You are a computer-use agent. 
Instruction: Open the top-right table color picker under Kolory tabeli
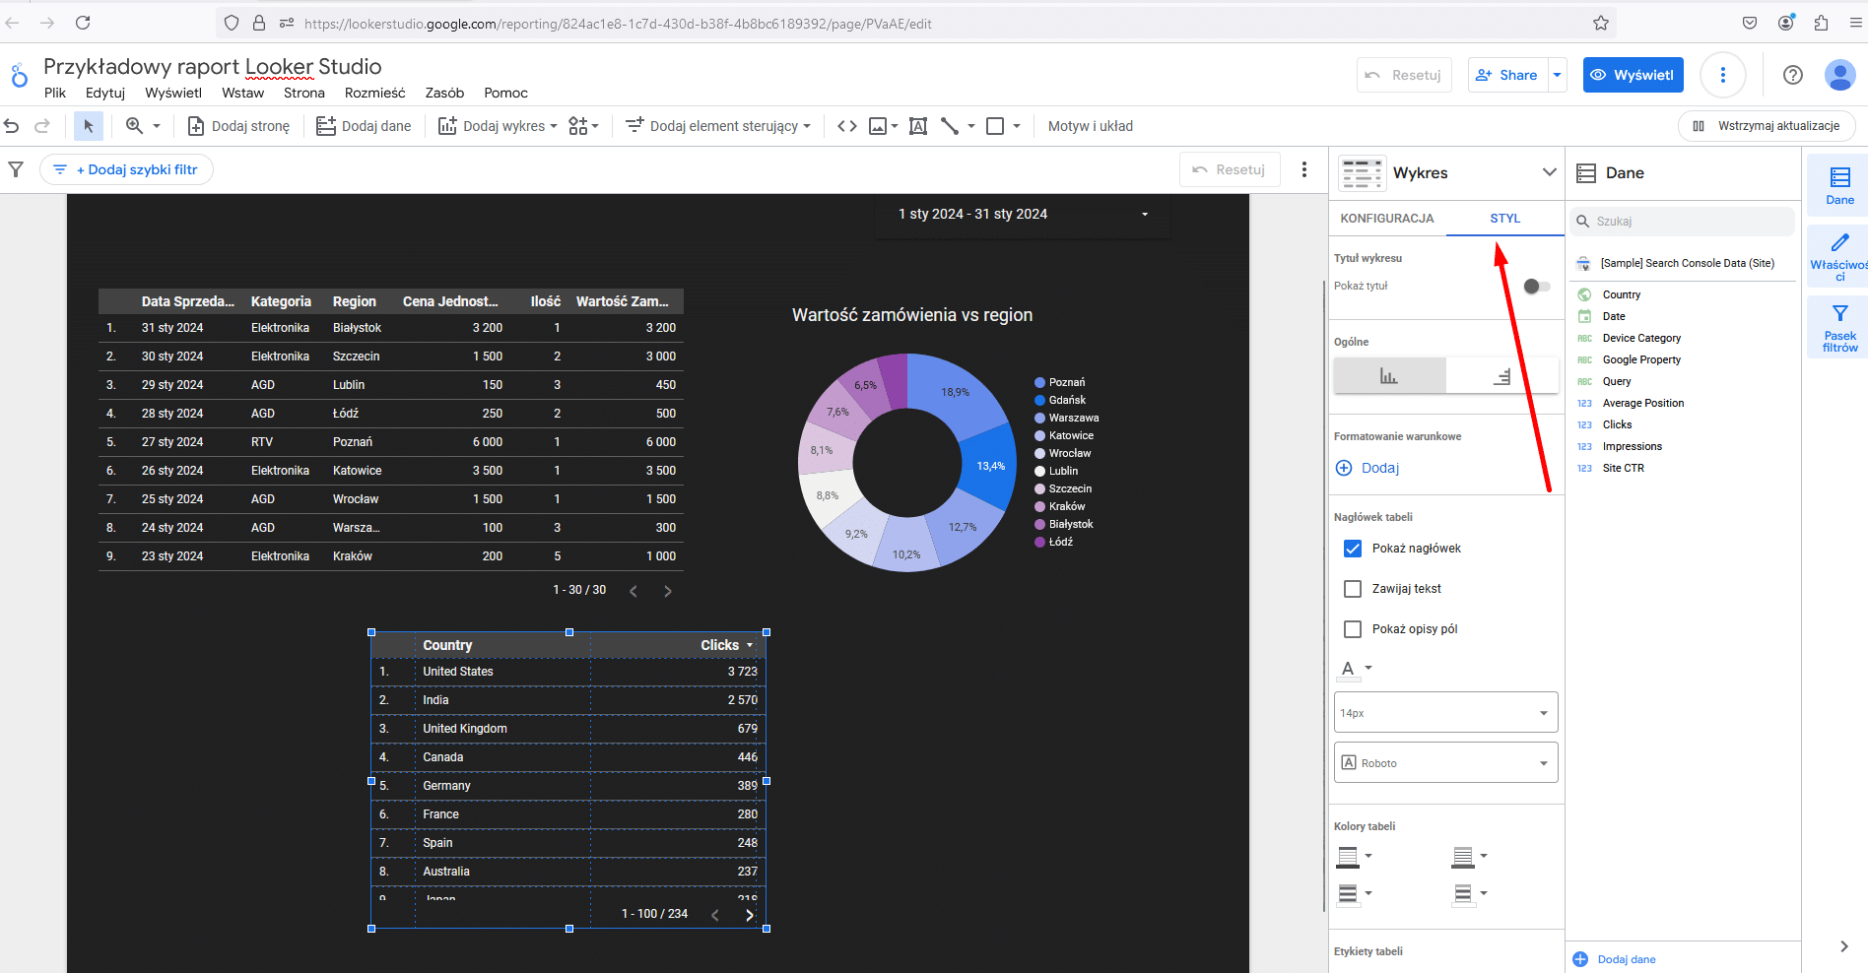pos(1469,857)
